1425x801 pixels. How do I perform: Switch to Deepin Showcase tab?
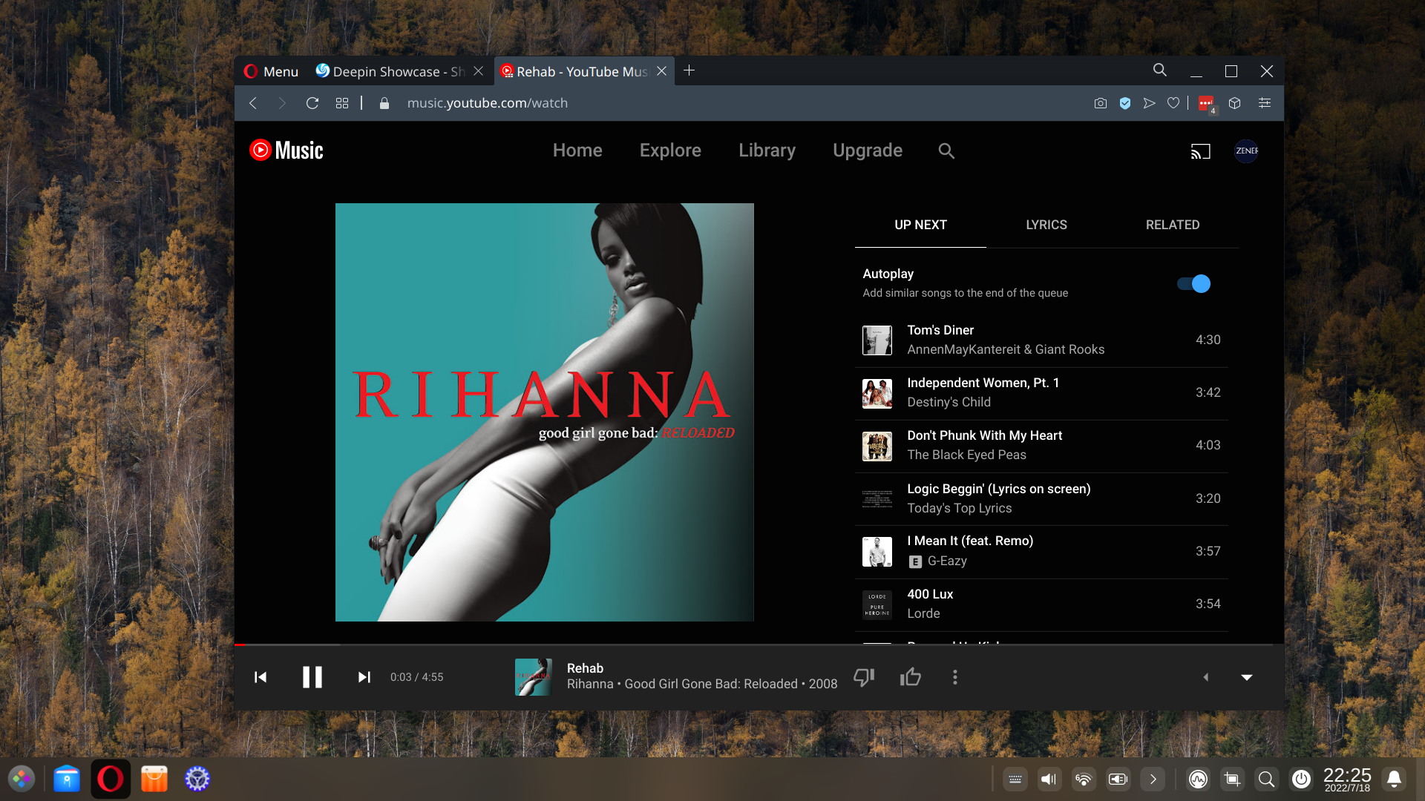[390, 71]
